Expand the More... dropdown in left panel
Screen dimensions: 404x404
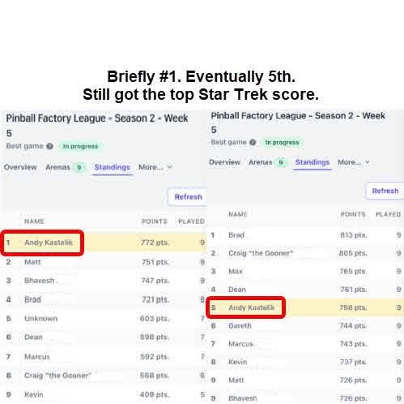[155, 167]
